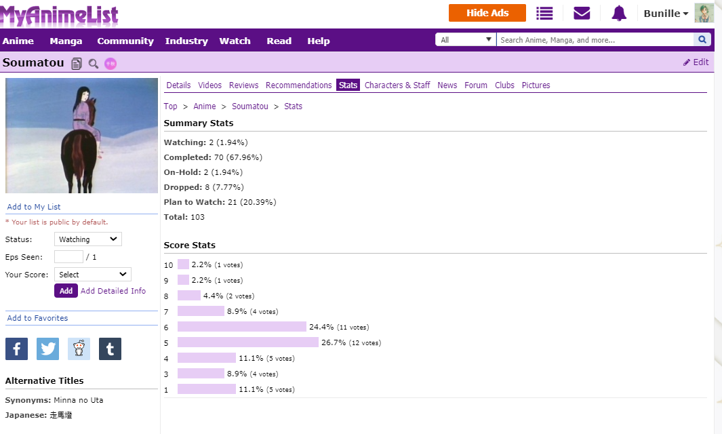Share on Facebook
The height and width of the screenshot is (434, 722).
click(16, 349)
